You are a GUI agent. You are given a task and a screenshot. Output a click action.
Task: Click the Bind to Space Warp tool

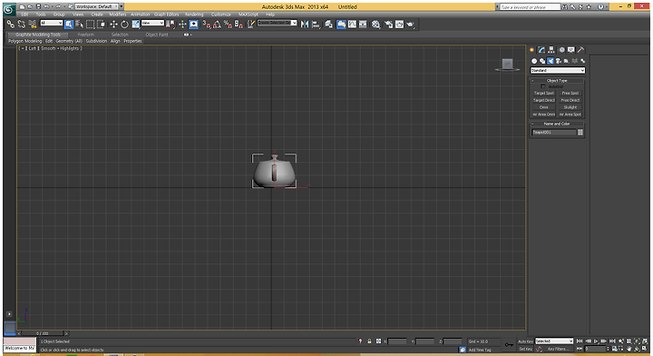pos(32,25)
